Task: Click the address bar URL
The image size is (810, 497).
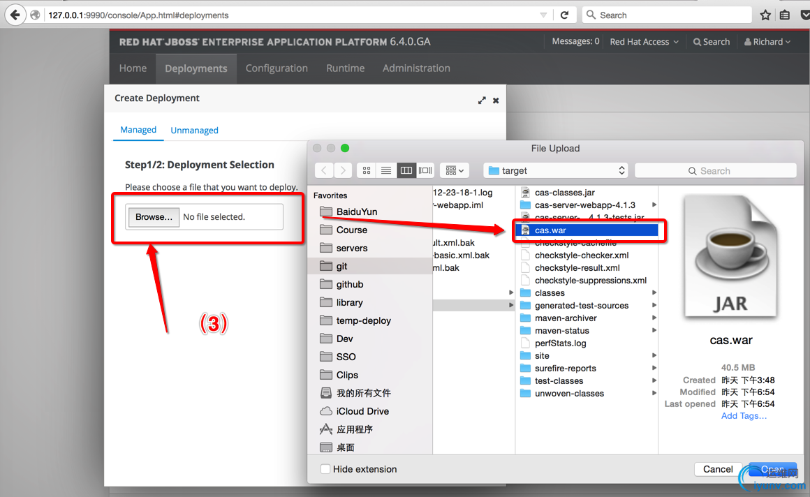Action: pyautogui.click(x=138, y=15)
